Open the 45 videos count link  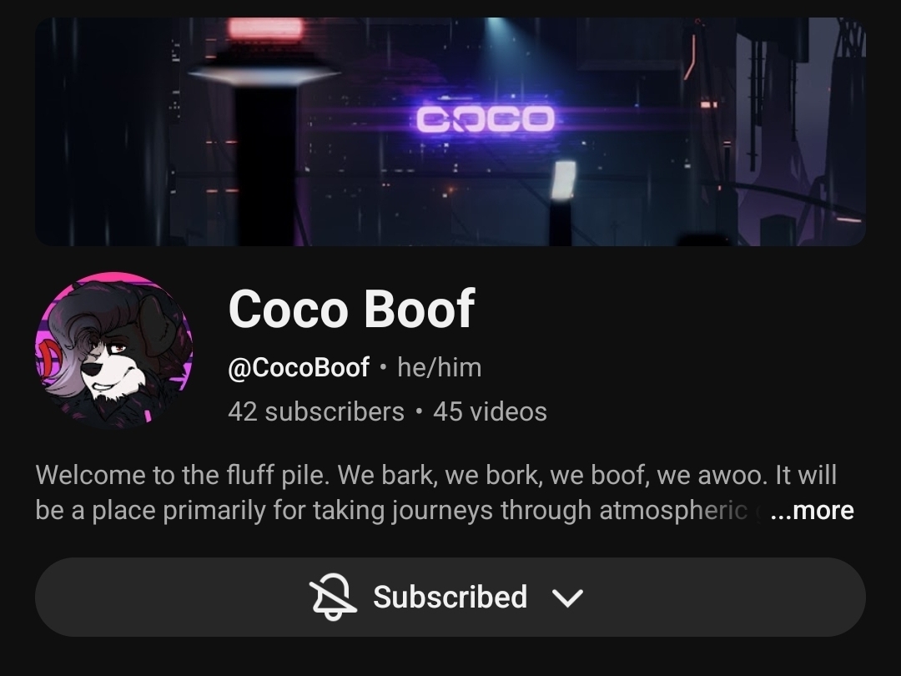(491, 411)
